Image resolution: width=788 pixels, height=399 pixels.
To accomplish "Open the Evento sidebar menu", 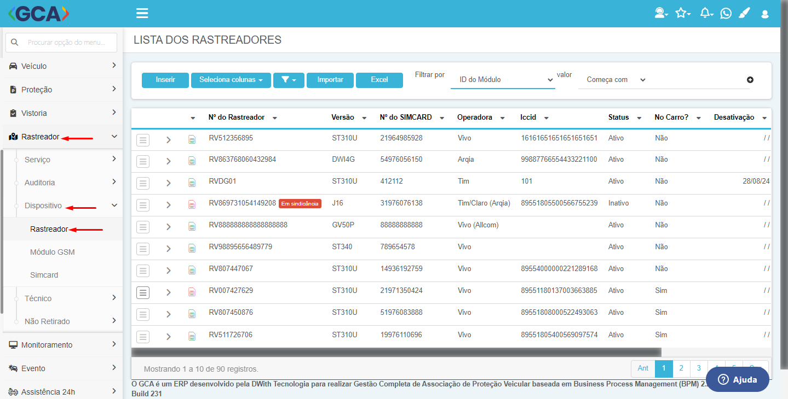I will coord(62,368).
